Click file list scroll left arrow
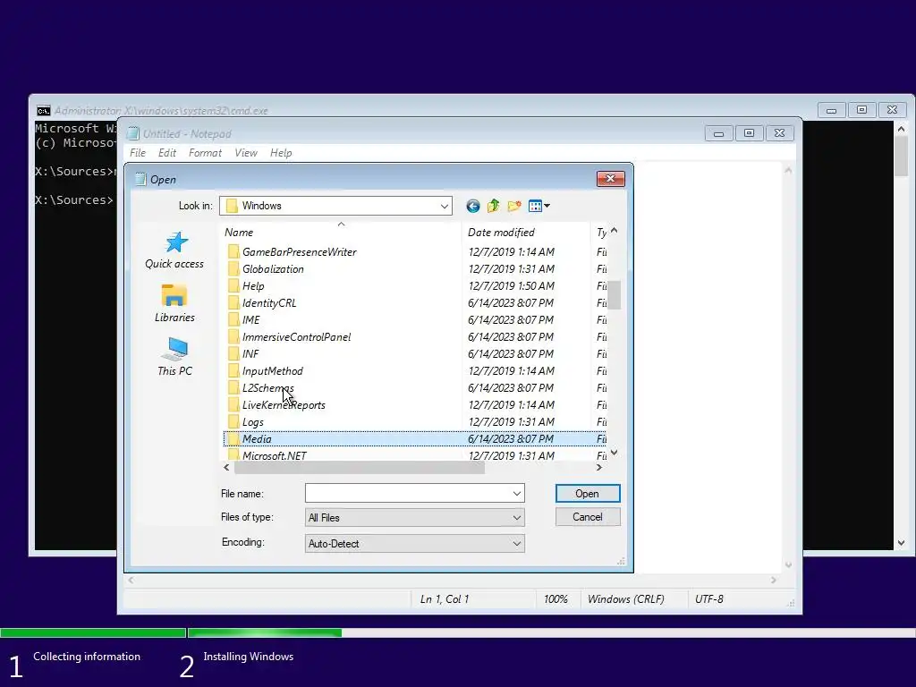Screen dimensions: 916x687 point(226,467)
